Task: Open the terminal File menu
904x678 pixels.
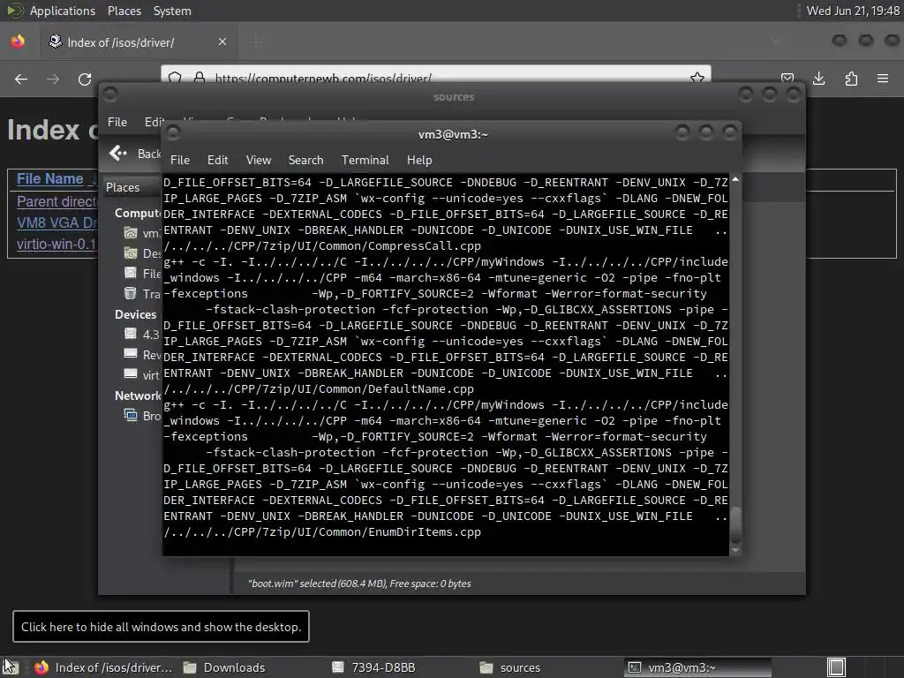Action: click(180, 160)
